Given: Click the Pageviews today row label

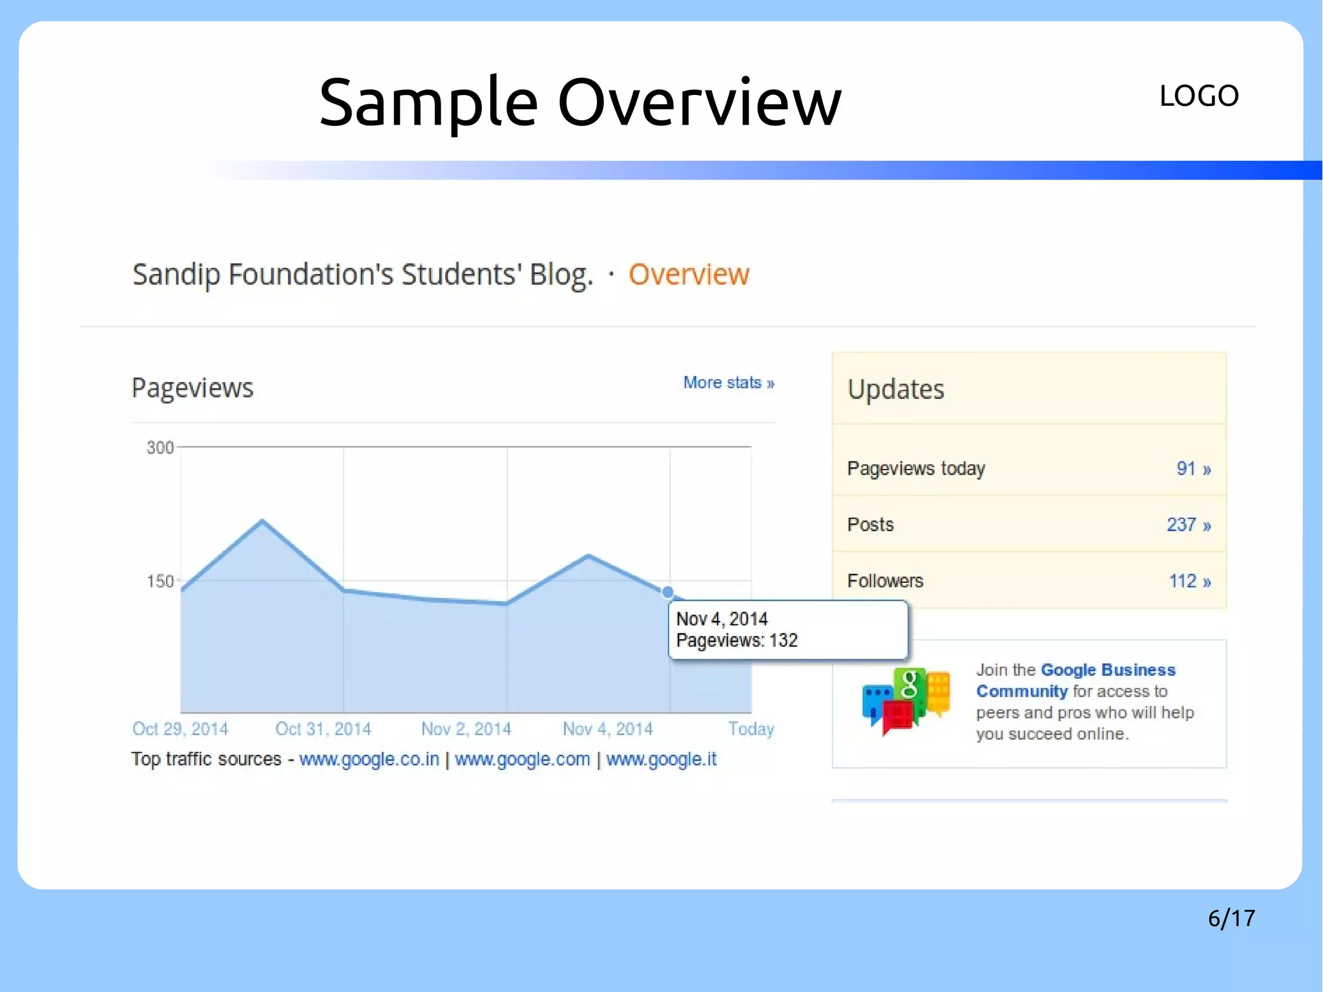Looking at the screenshot, I should tap(916, 469).
